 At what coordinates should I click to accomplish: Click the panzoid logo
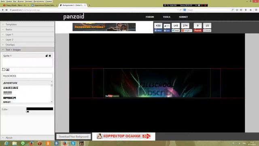click(x=74, y=17)
